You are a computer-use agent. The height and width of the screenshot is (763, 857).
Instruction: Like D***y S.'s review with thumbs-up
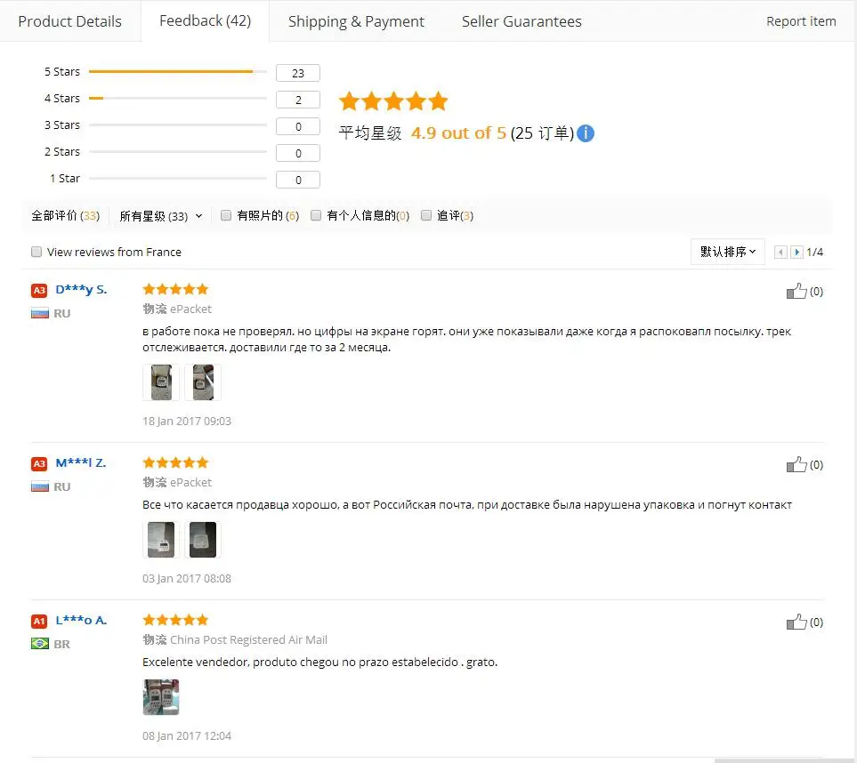pyautogui.click(x=796, y=291)
